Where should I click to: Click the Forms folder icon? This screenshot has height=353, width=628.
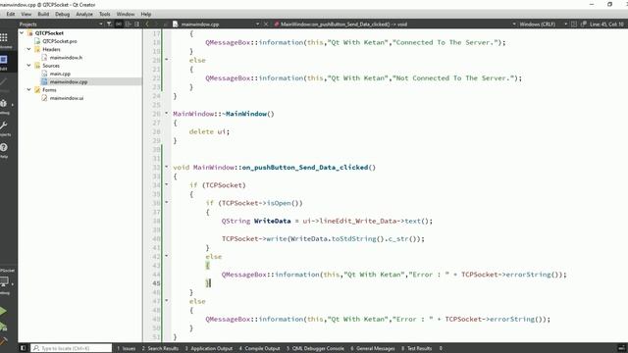click(x=37, y=89)
